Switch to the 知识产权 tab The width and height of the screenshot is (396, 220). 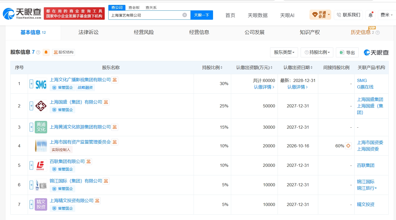(x=310, y=32)
